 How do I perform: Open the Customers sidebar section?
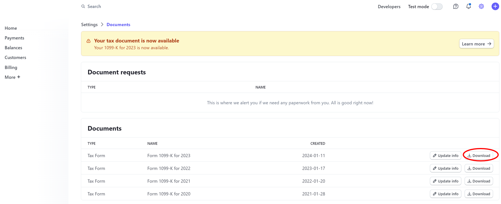[15, 57]
